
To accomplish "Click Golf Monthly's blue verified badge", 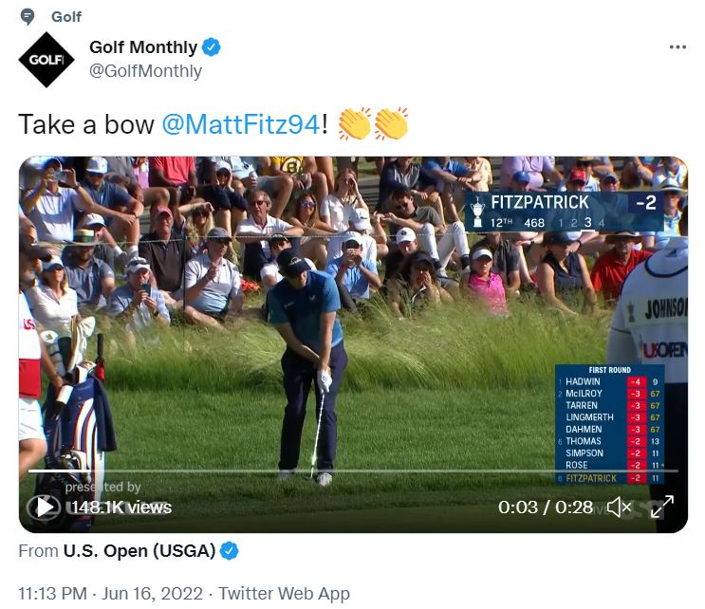I will point(214,47).
